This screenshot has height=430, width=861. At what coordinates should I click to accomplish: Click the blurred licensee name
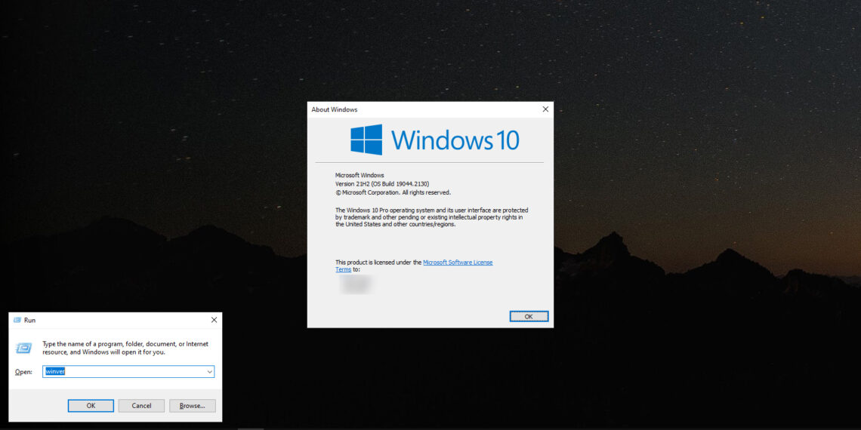tap(356, 284)
